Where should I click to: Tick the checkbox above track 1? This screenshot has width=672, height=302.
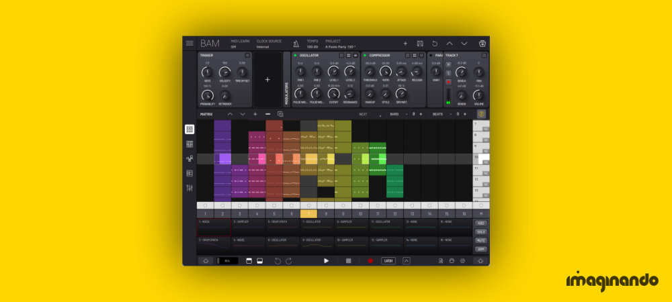pos(205,206)
